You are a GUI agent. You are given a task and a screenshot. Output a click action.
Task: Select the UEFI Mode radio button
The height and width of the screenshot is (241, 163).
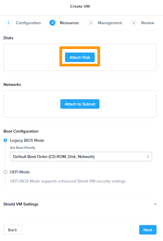point(5,172)
